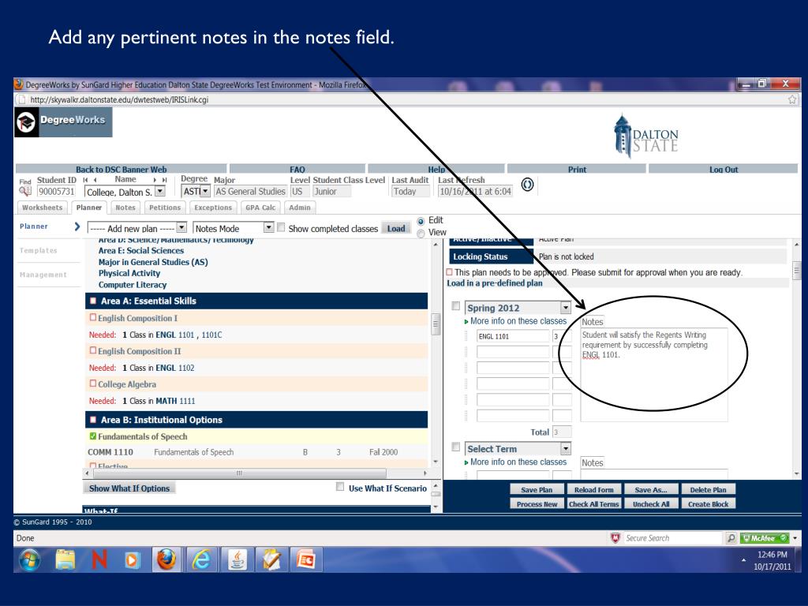Viewport: 808px width, 606px height.
Task: Click Show What If Options button
Action: (129, 488)
